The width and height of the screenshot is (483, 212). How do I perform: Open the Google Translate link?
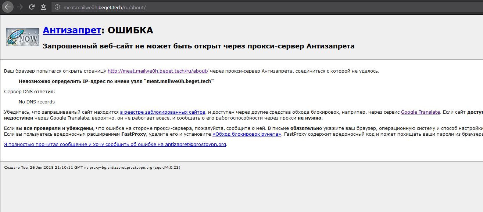pyautogui.click(x=420, y=112)
